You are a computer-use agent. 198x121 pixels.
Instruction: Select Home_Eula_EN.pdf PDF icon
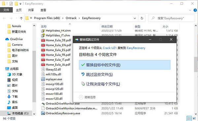click(x=43, y=45)
